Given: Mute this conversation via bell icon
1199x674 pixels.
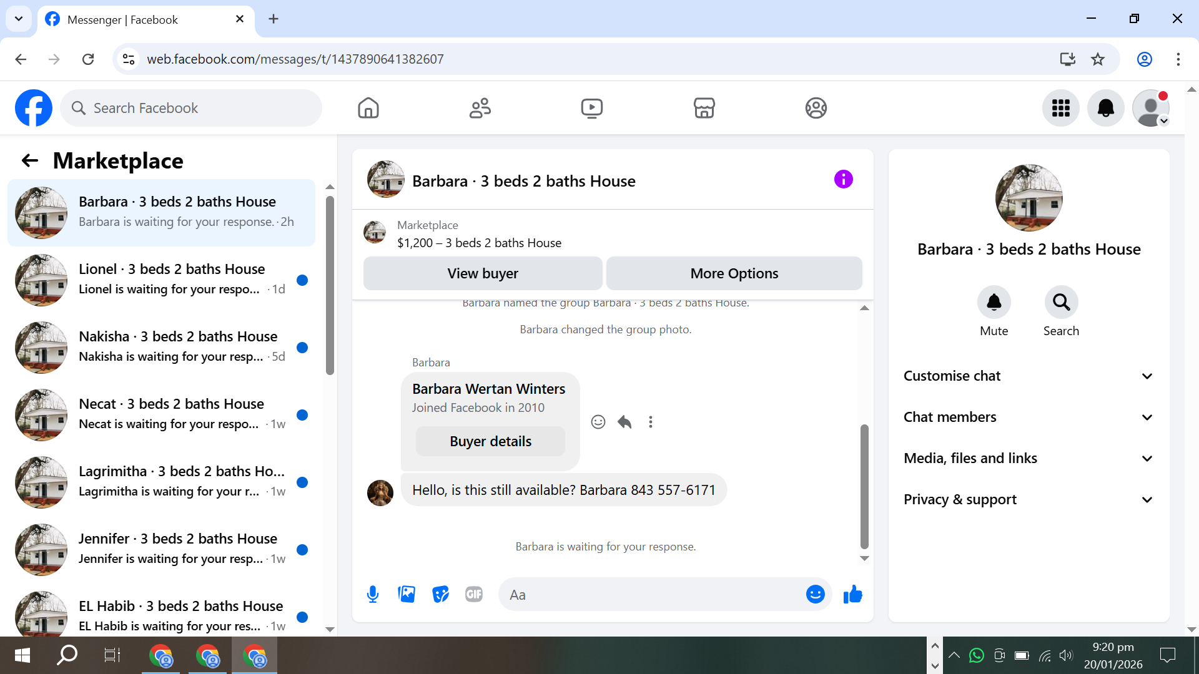Looking at the screenshot, I should 994,302.
